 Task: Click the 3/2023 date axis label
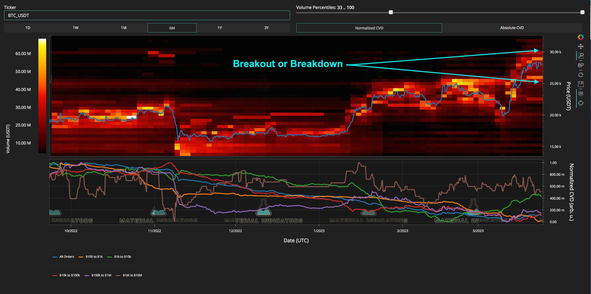(x=478, y=231)
